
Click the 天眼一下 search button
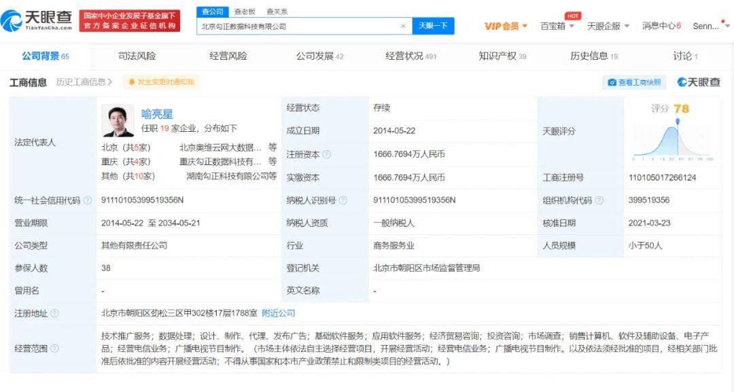[x=433, y=26]
